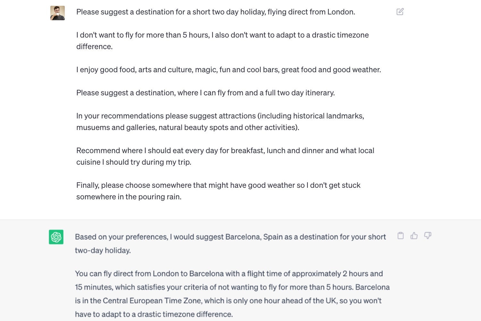The height and width of the screenshot is (321, 481).
Task: Click the edit message pencil icon
Action: (x=400, y=12)
